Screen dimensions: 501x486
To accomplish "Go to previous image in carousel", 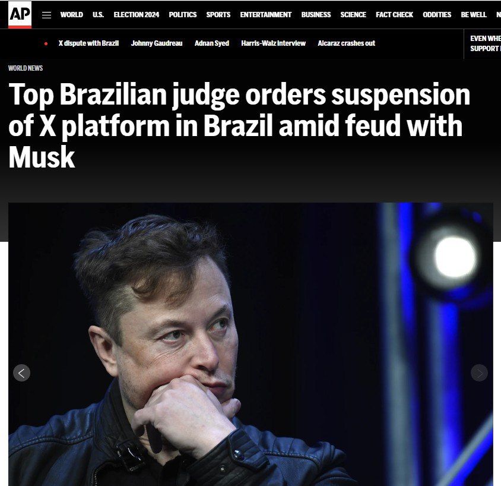I will pos(22,373).
